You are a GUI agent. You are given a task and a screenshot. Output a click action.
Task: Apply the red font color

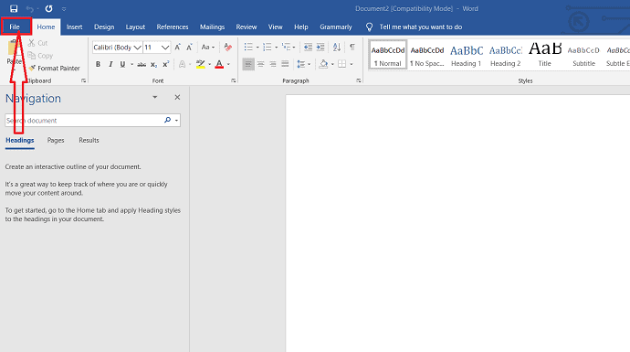[x=219, y=64]
